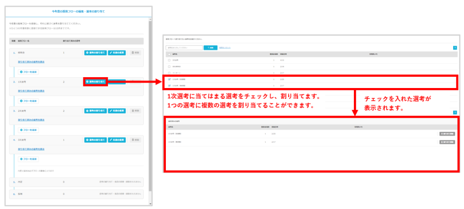Expand 割り当て済みの選考を表示 under 3次選考
The height and width of the screenshot is (209, 464).
coord(31,149)
